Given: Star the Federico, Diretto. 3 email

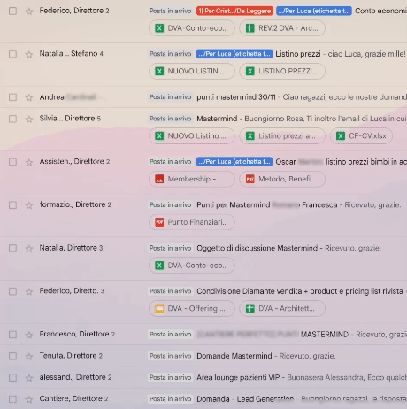Looking at the screenshot, I should tap(29, 292).
